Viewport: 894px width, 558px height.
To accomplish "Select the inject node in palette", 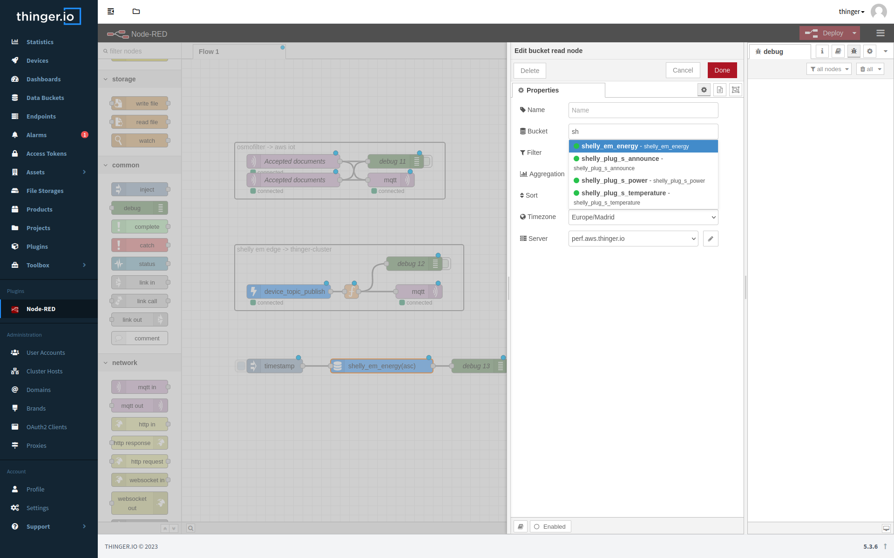I will [140, 189].
